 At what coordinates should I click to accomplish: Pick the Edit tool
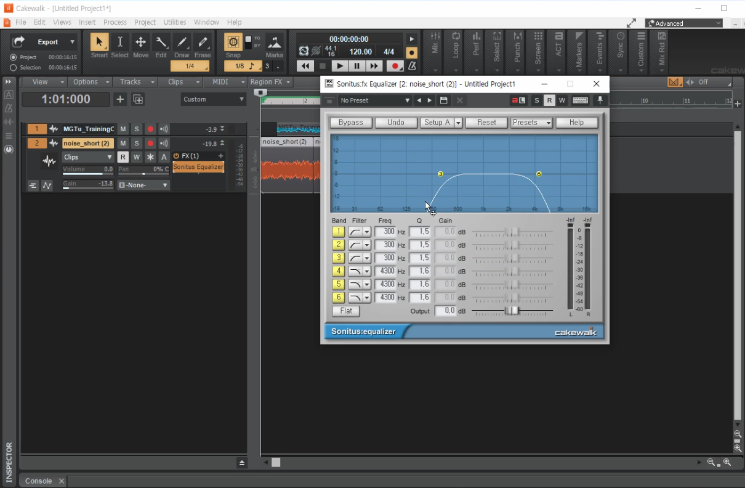(161, 42)
